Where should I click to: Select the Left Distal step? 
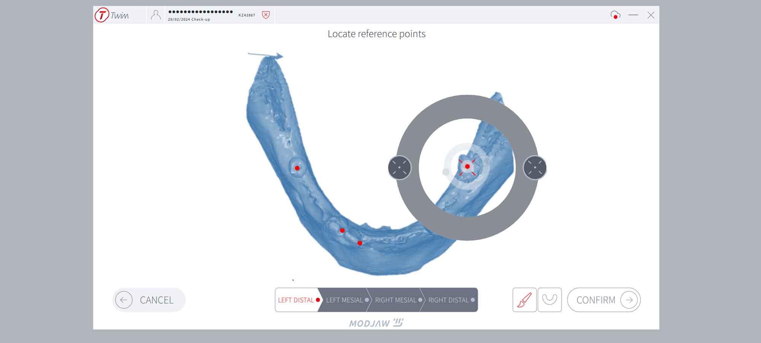pyautogui.click(x=296, y=300)
